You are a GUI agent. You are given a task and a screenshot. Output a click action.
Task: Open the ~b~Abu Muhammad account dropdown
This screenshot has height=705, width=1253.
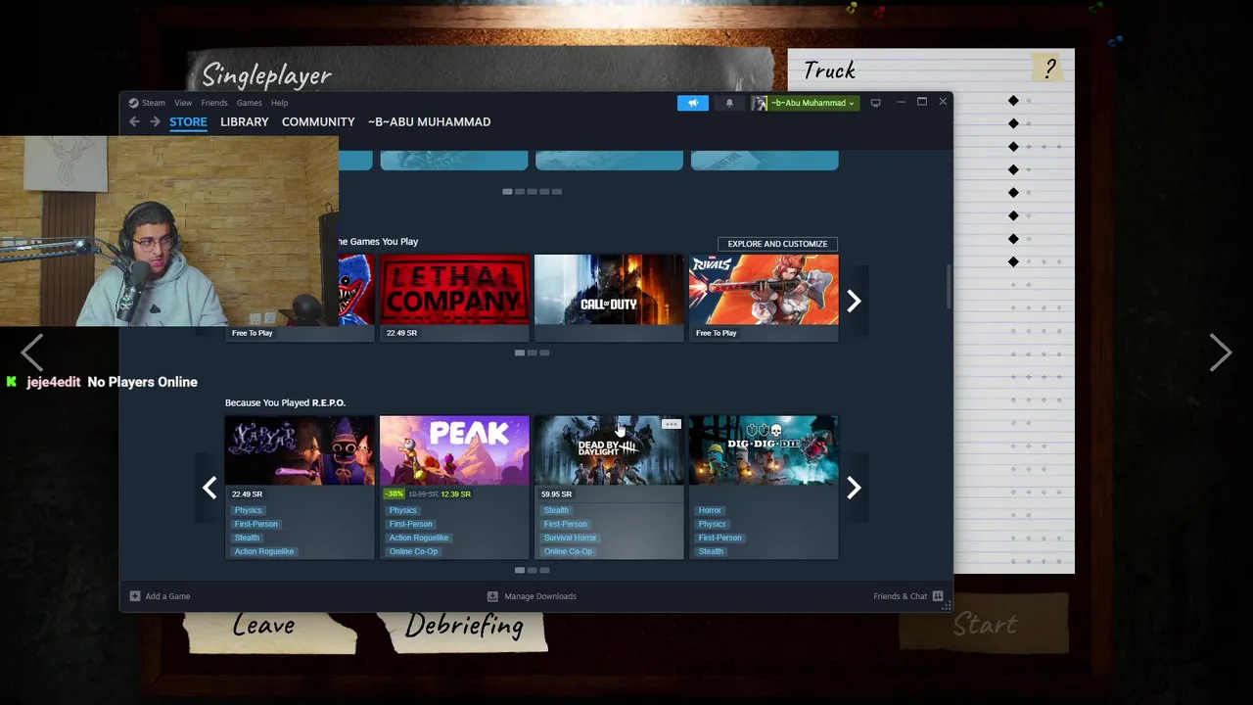(x=812, y=103)
